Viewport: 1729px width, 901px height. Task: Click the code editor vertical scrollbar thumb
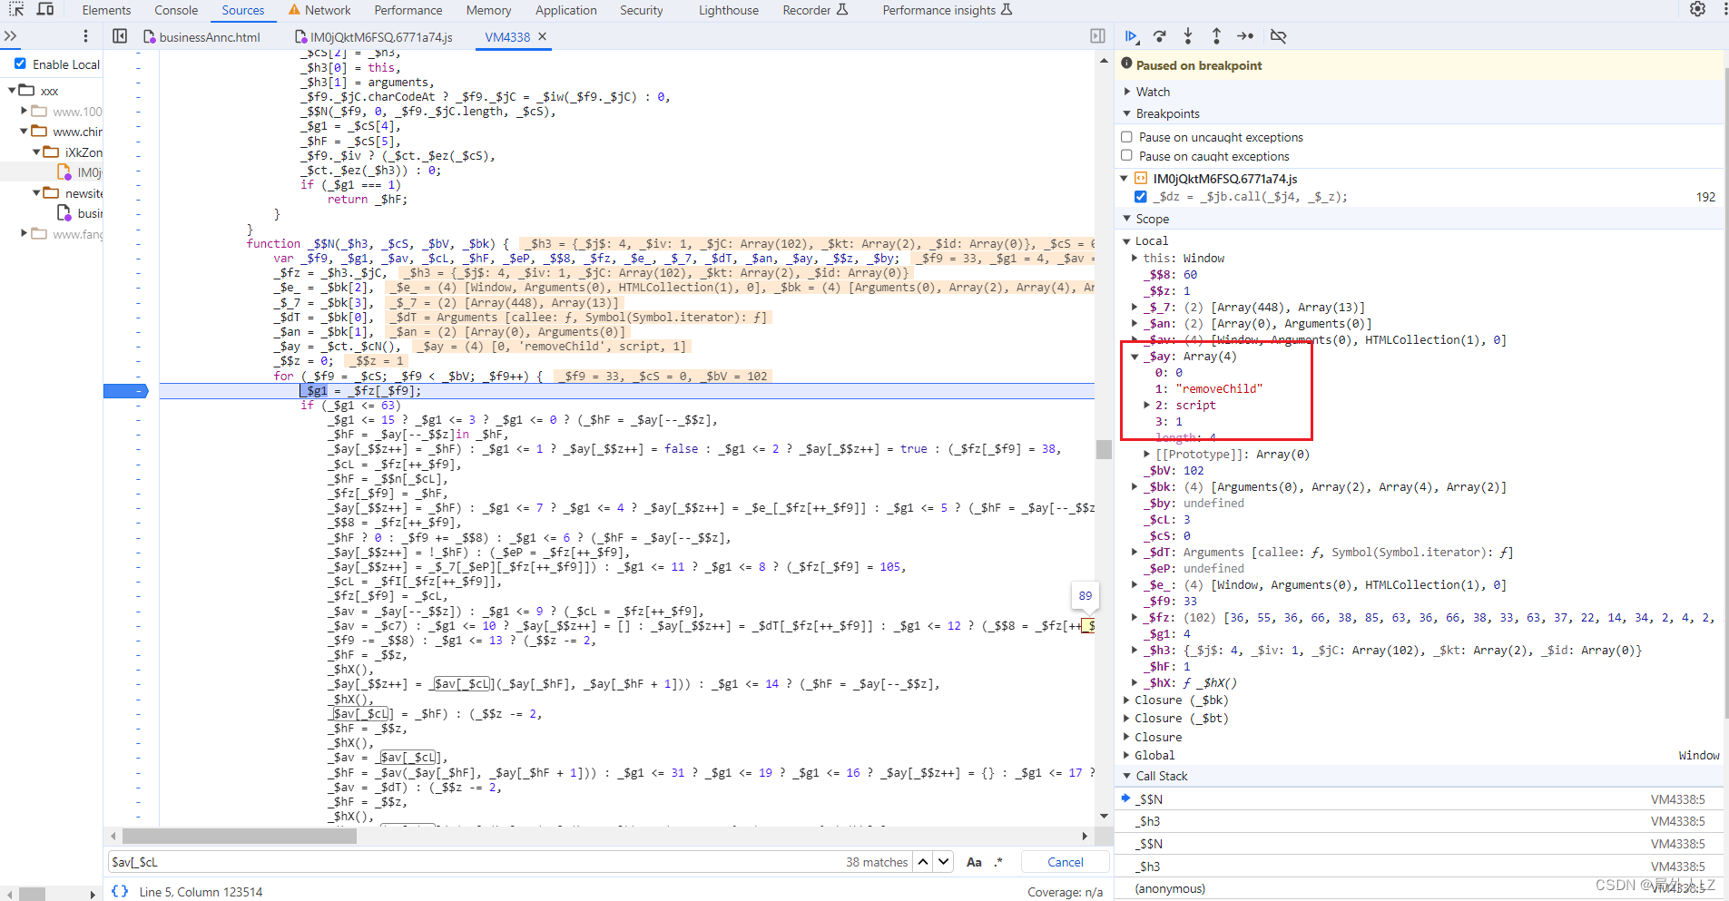tap(1104, 449)
